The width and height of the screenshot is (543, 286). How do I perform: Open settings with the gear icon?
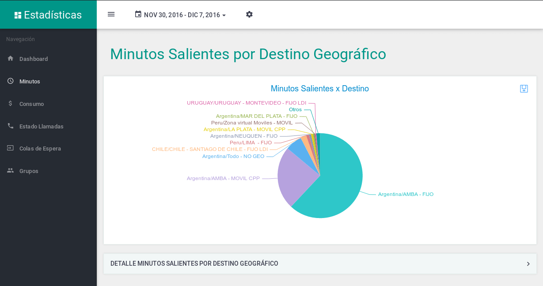pos(249,14)
